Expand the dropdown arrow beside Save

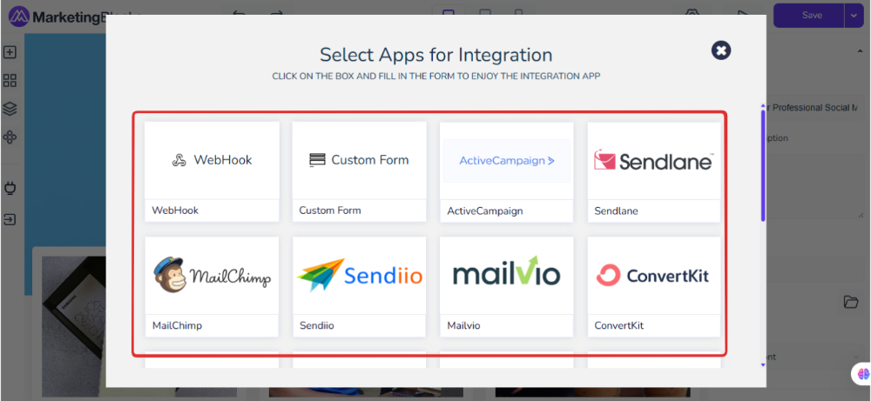(854, 16)
